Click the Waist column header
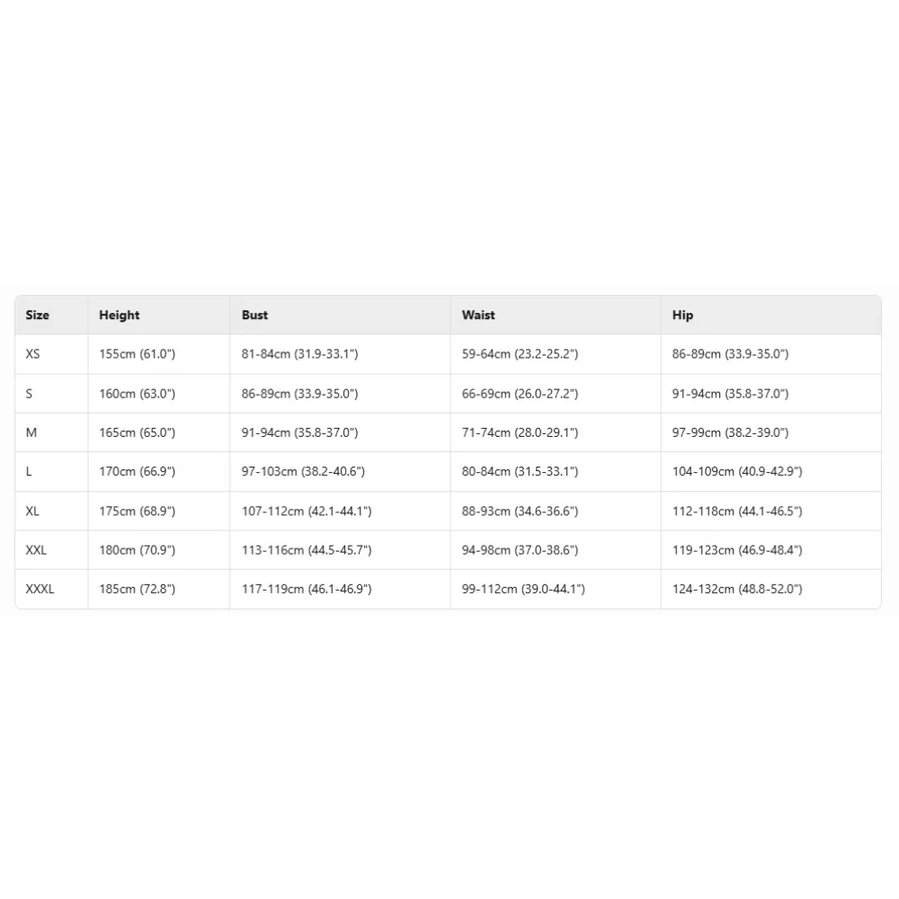This screenshot has height=899, width=899. tap(478, 316)
